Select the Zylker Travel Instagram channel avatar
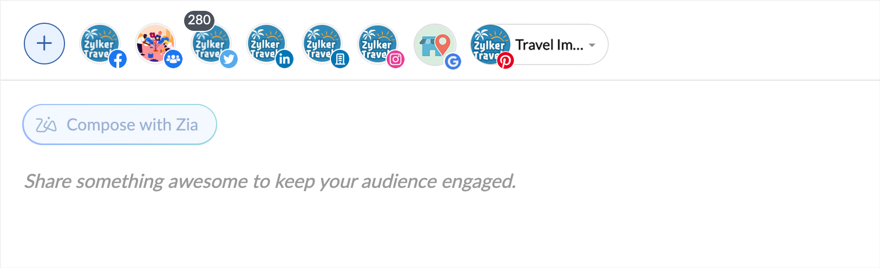The image size is (880, 268). tap(377, 43)
